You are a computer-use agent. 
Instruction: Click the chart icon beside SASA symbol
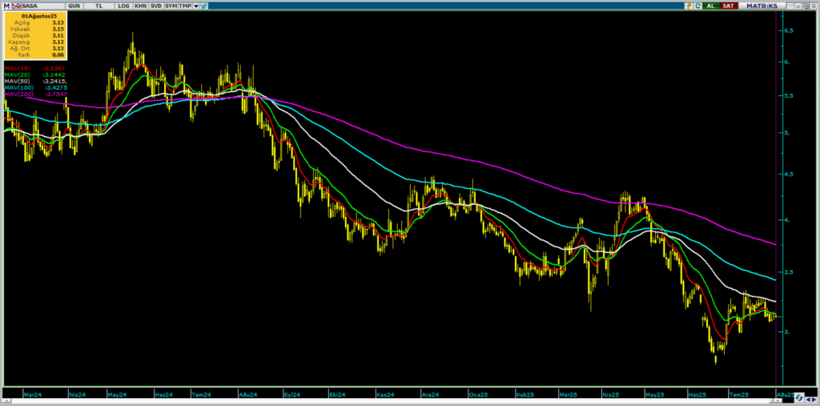[x=17, y=6]
